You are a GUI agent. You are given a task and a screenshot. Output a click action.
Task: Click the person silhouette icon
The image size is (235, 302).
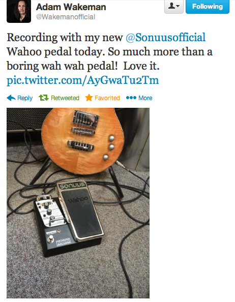point(171,6)
